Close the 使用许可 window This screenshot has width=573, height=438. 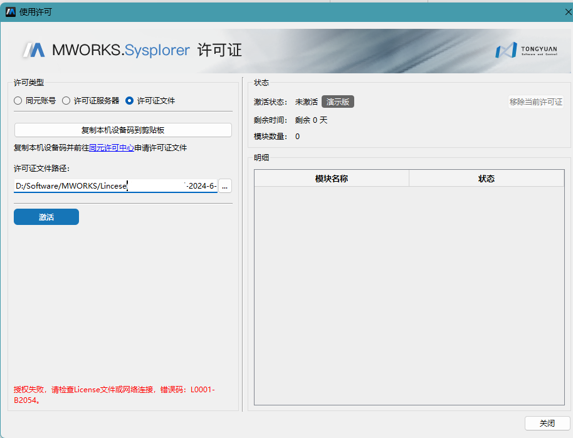pos(568,12)
